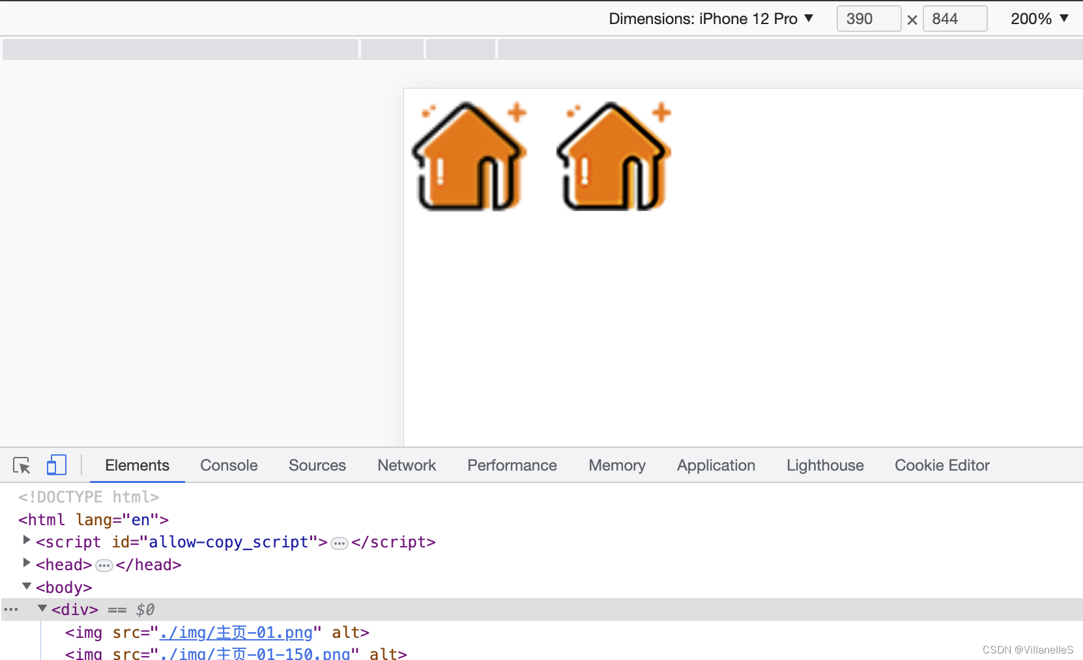The image size is (1083, 660).
Task: Select the closing </script> tag text
Action: [x=393, y=542]
